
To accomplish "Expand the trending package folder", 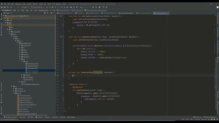I will 22,75.
